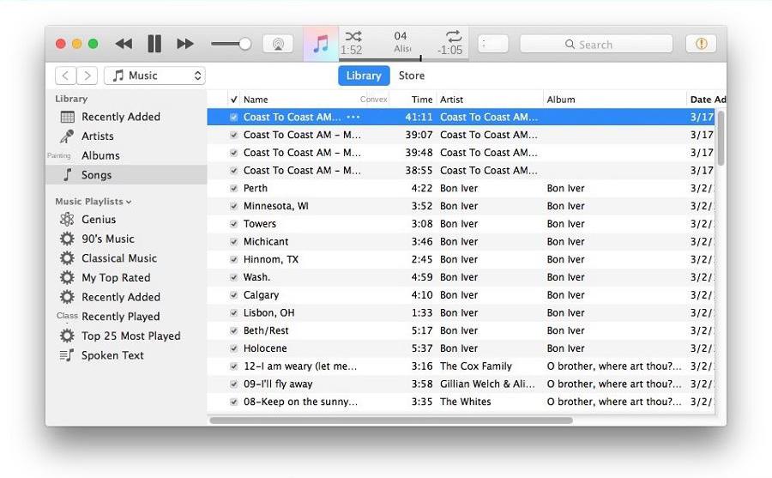Open the 90's Music smart playlist

click(107, 239)
